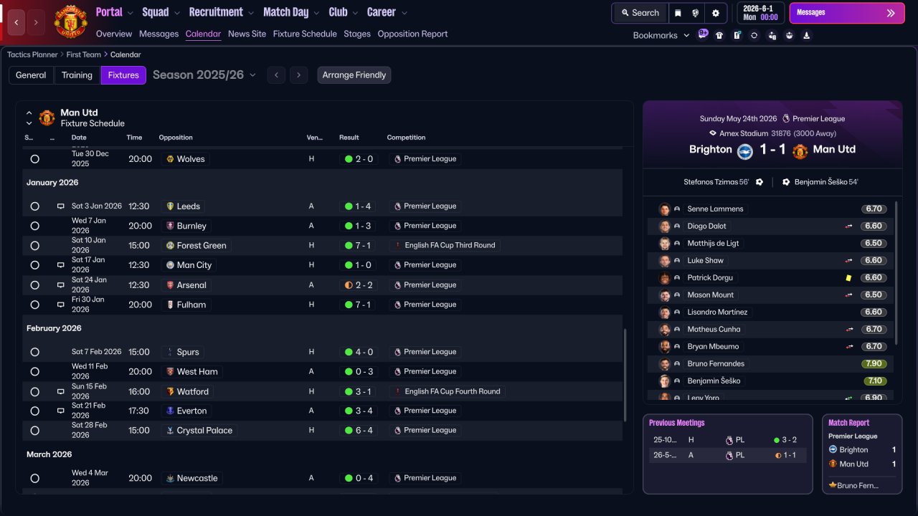918x516 pixels.
Task: Click the Arrange Friendly button
Action: click(x=354, y=75)
